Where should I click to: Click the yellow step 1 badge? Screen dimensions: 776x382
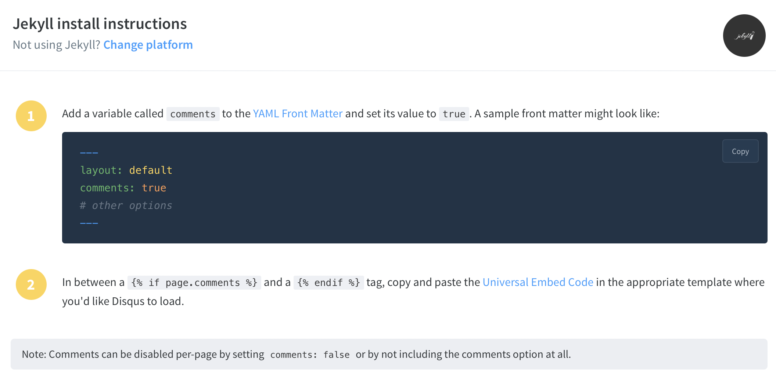(x=31, y=115)
